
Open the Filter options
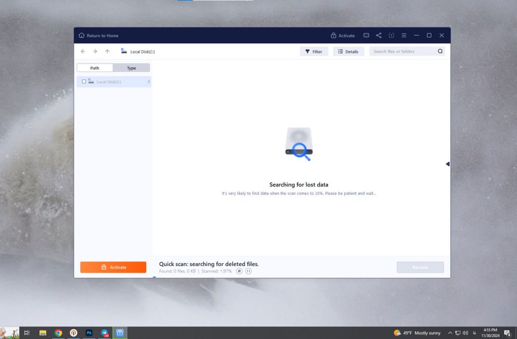click(x=314, y=51)
